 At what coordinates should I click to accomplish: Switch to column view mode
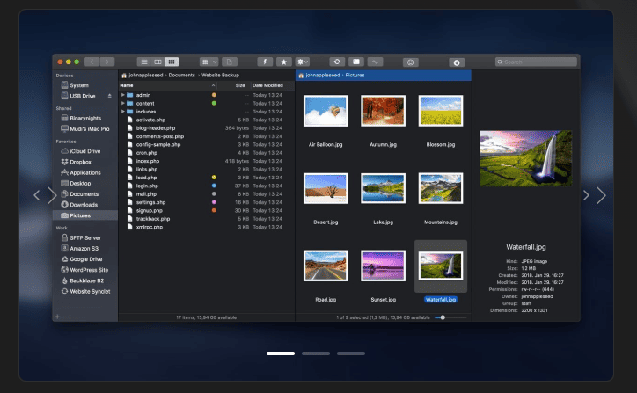(x=157, y=62)
